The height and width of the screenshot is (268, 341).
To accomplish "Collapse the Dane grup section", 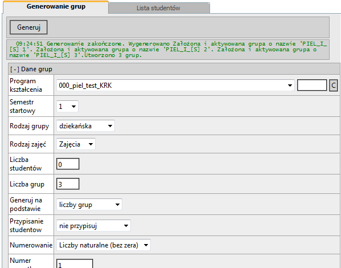I will [x=15, y=70].
